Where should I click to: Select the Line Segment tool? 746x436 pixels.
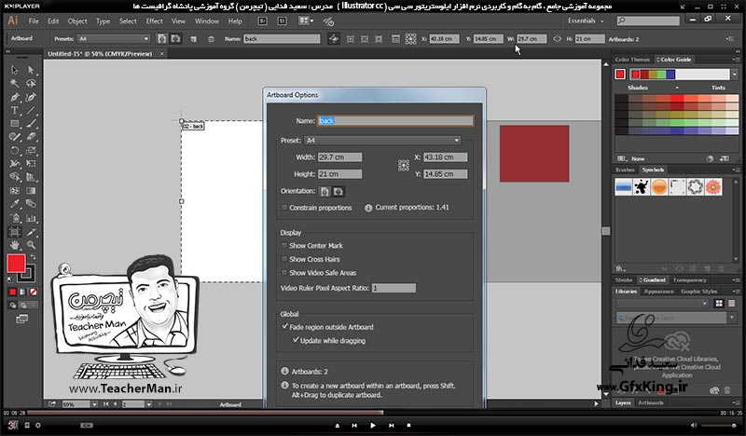coord(32,110)
